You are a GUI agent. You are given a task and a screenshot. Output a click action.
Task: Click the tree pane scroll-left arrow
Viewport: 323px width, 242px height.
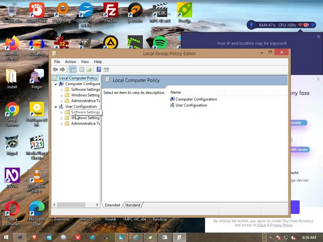(54, 205)
